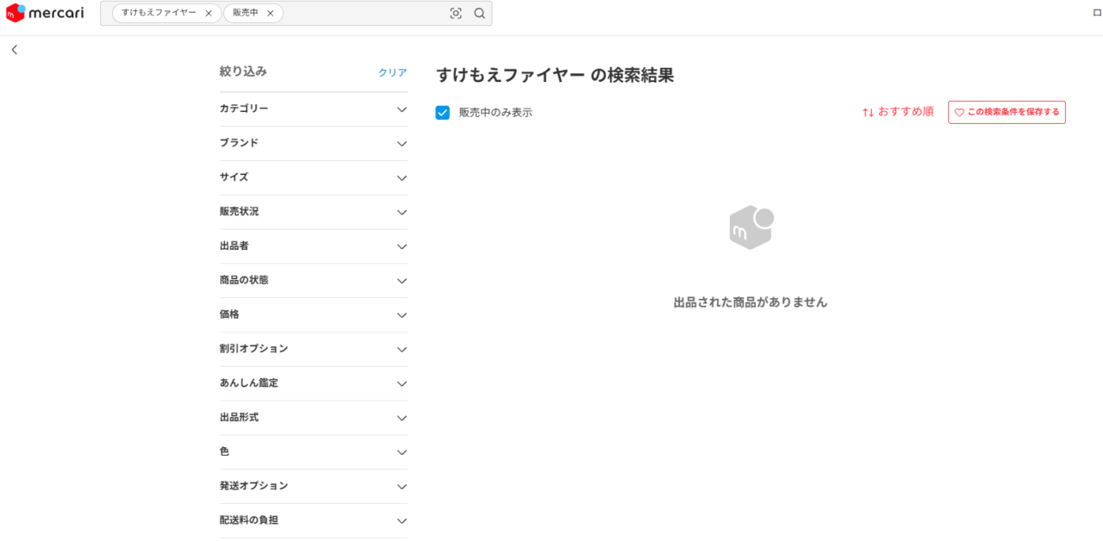This screenshot has height=541, width=1103.
Task: Click the window icon at top right
Action: click(x=1097, y=13)
